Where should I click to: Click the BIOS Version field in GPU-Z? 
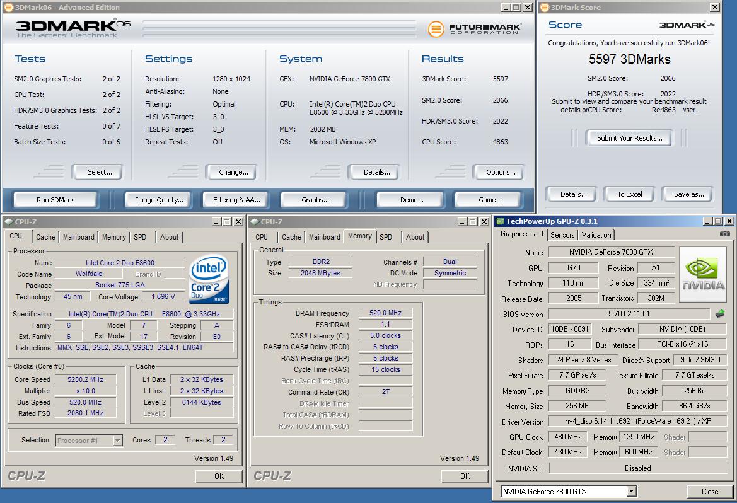tap(629, 313)
